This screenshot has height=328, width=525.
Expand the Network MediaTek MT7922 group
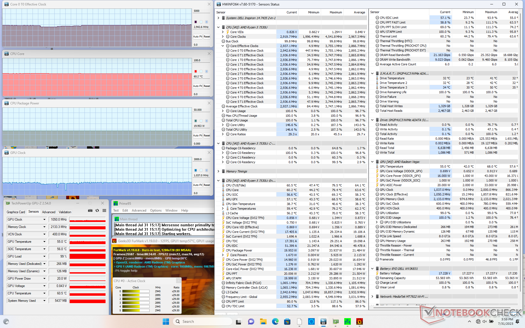click(372, 297)
